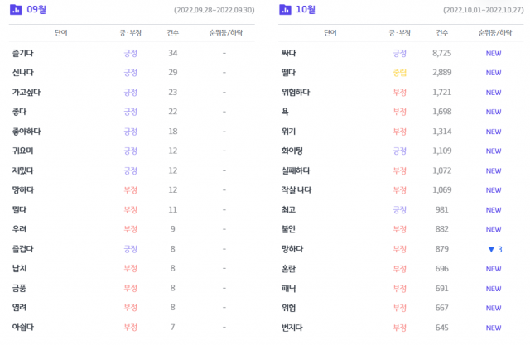Select the word 좋다
The width and height of the screenshot is (530, 345).
tap(19, 112)
